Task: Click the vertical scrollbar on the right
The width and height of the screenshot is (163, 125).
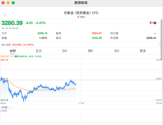Action: pyautogui.click(x=161, y=39)
